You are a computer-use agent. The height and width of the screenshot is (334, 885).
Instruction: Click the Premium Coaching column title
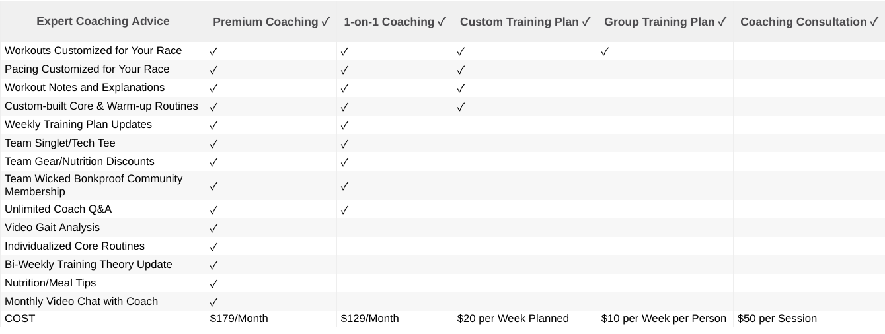[266, 22]
